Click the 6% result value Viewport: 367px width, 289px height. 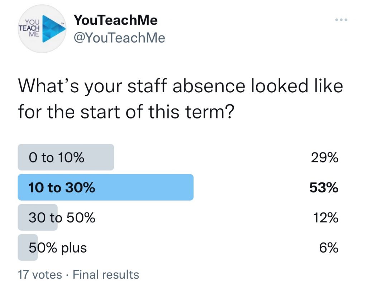(x=329, y=248)
